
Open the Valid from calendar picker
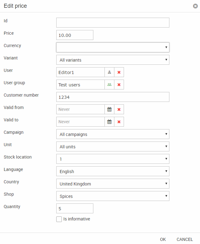pos(109,109)
